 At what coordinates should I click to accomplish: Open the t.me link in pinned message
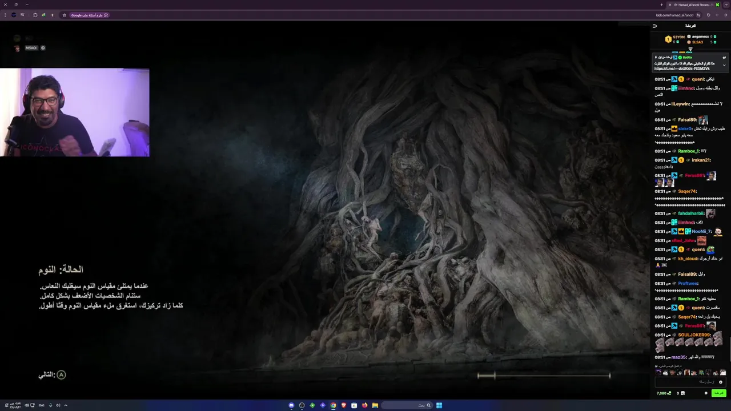coord(682,68)
